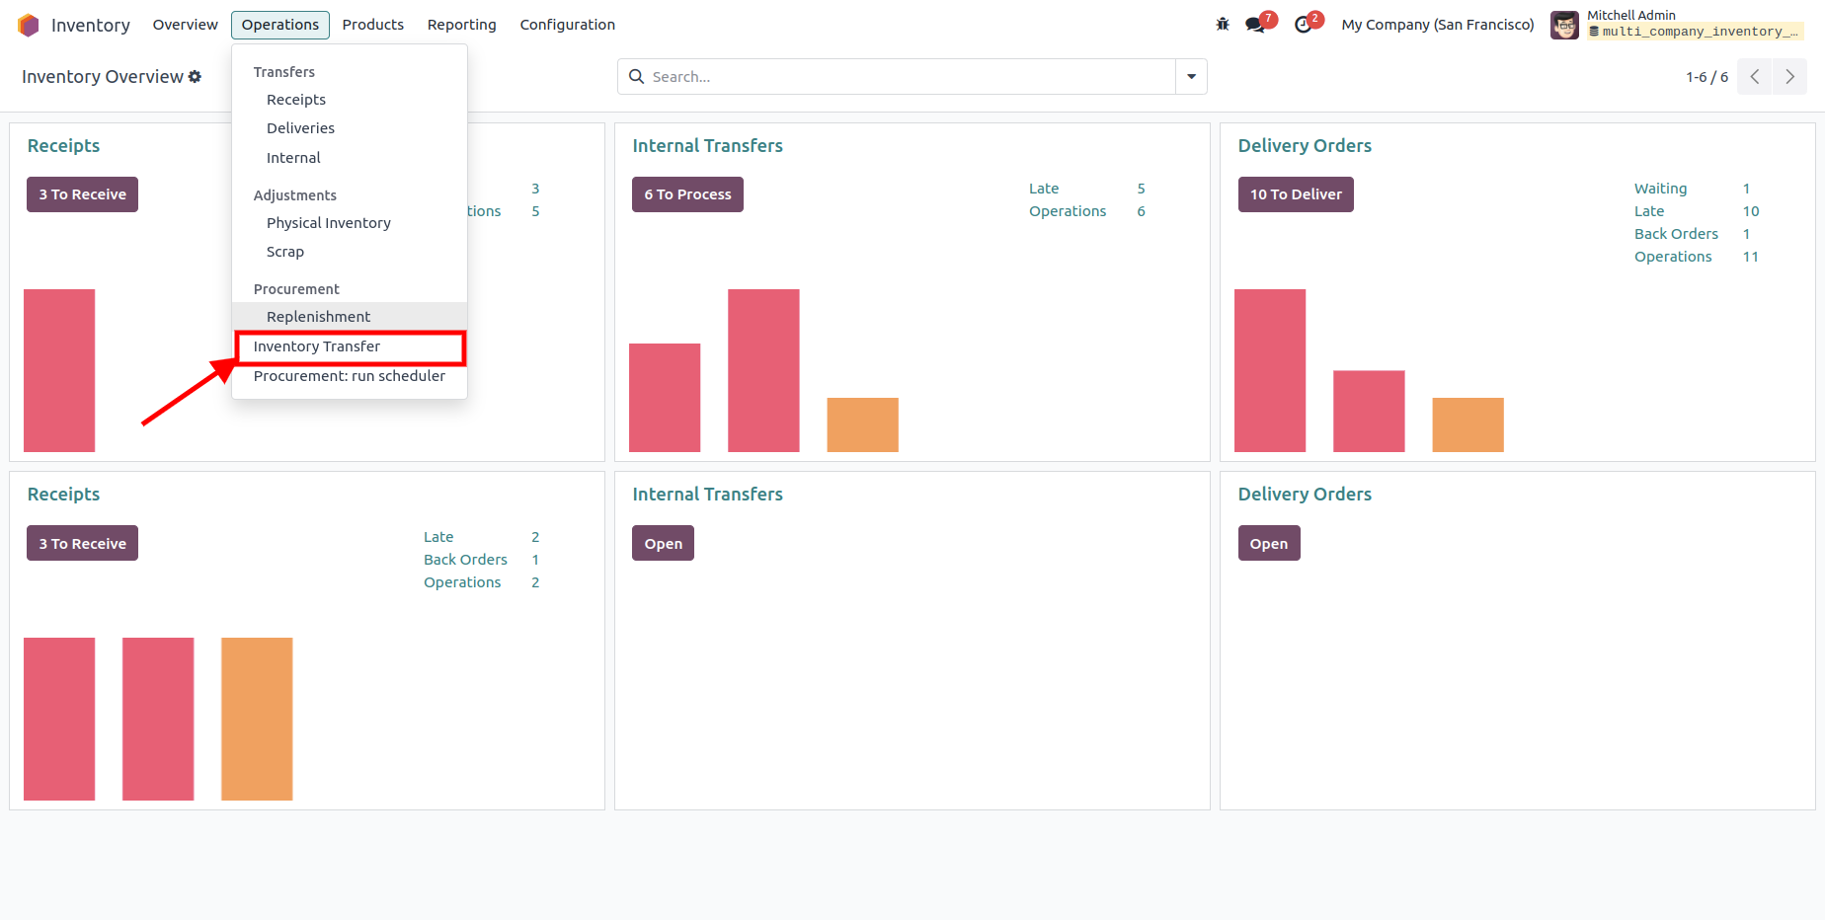Select Replenishment in the Operations menu
1825x920 pixels.
[x=318, y=317]
